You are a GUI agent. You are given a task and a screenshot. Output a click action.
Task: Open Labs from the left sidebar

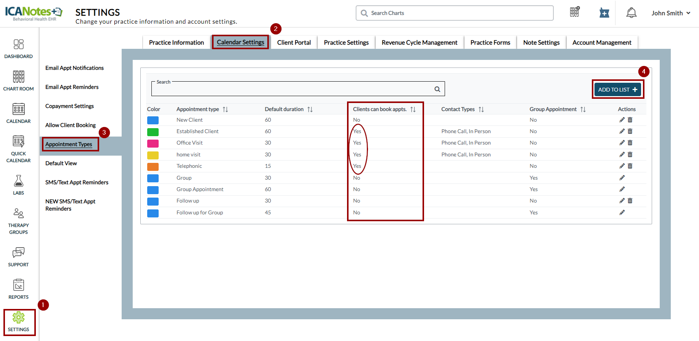coord(18,185)
